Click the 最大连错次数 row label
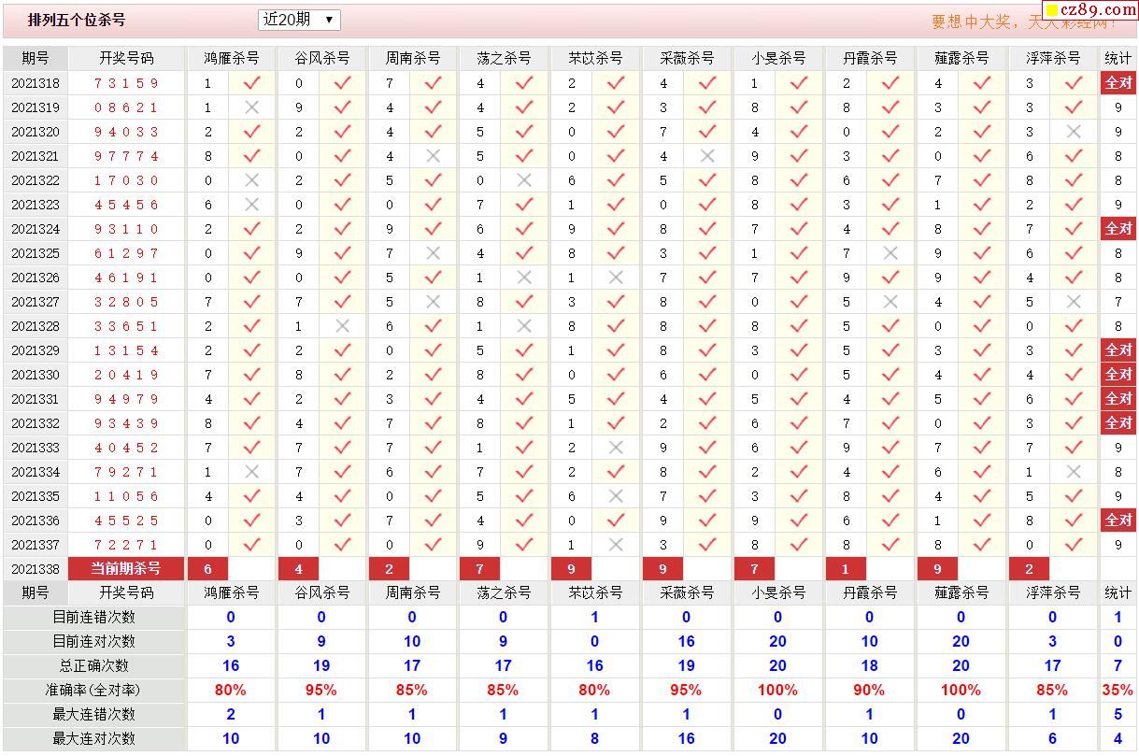Viewport: 1139px width, 756px height. [x=93, y=714]
